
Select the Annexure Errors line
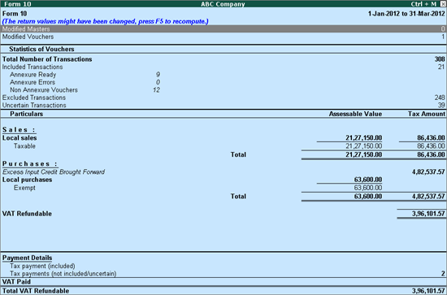coord(85,82)
